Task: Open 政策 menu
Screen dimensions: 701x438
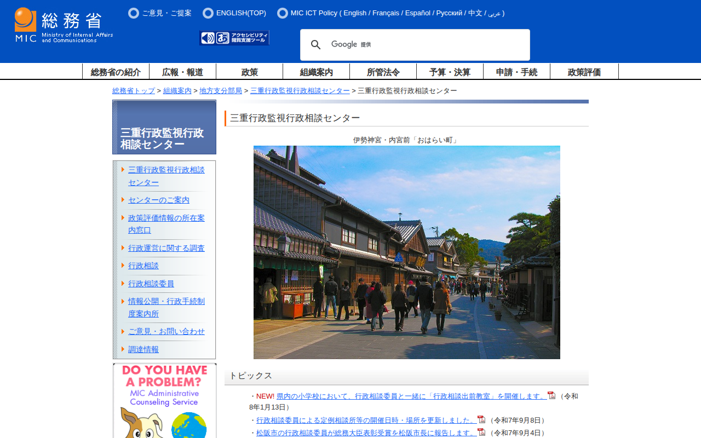Action: click(x=249, y=72)
